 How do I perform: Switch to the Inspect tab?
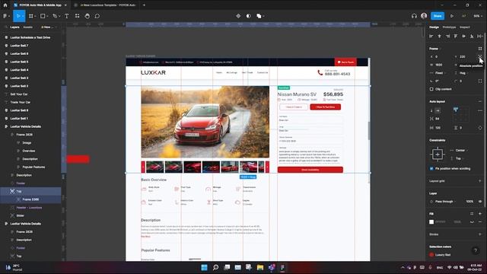pos(465,27)
